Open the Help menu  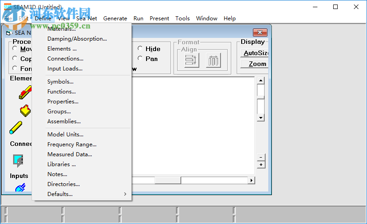coord(229,19)
